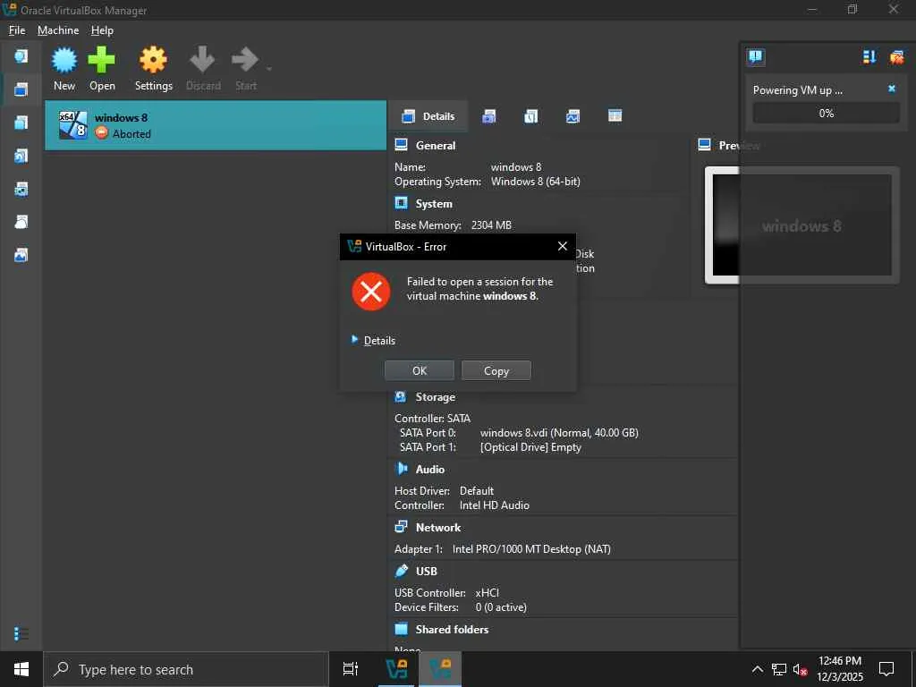Open the Audio section header

[x=430, y=470]
